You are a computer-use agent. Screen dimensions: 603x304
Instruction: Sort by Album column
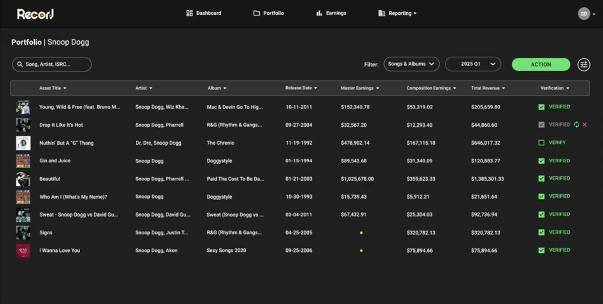(x=217, y=88)
